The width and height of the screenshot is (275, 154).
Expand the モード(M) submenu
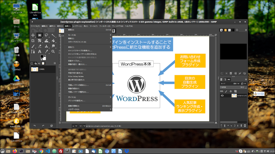(x=88, y=35)
